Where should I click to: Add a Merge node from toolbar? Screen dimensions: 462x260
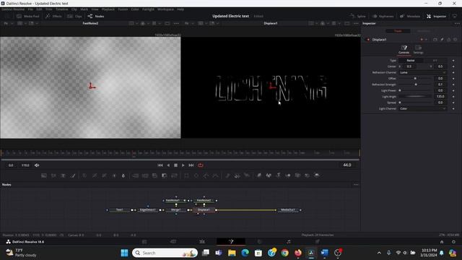pos(136,175)
